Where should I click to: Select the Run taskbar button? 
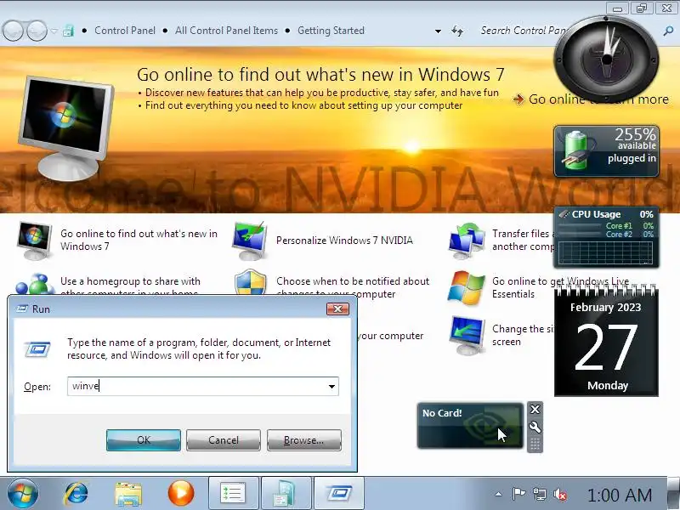(x=338, y=494)
